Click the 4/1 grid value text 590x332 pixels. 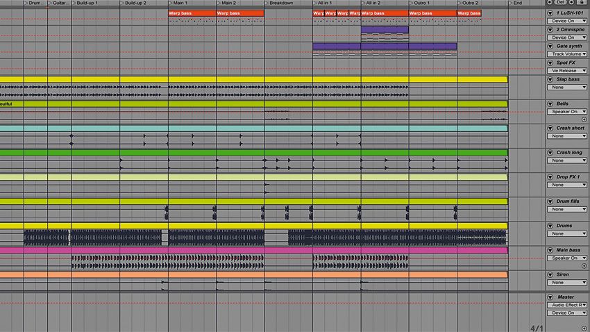pyautogui.click(x=537, y=329)
